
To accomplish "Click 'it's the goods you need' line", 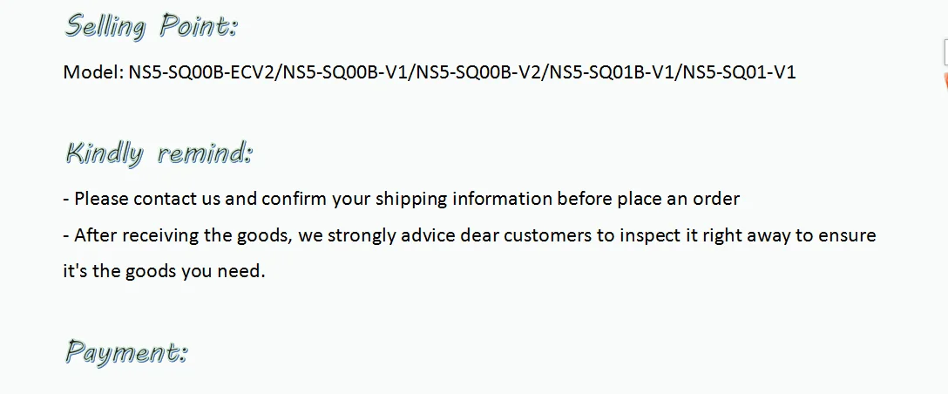I will (x=164, y=270).
